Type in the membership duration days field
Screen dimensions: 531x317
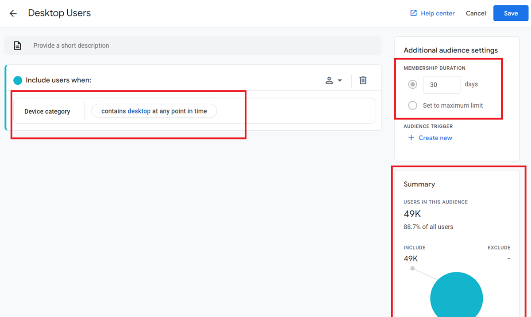click(441, 84)
